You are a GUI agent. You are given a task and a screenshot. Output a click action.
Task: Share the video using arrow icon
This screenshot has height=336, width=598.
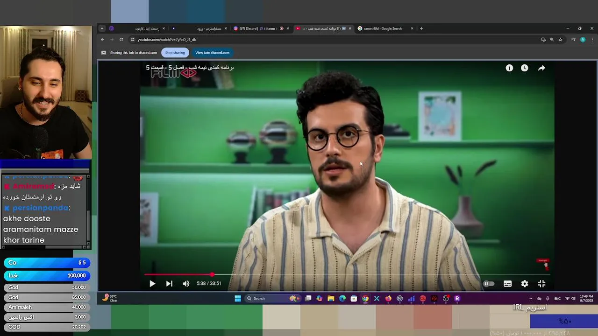[541, 68]
